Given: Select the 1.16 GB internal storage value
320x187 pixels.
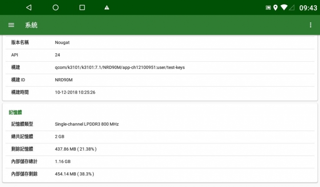Looking at the screenshot, I should [63, 161].
